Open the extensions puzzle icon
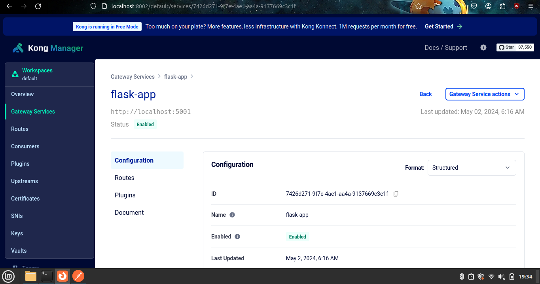 (502, 6)
